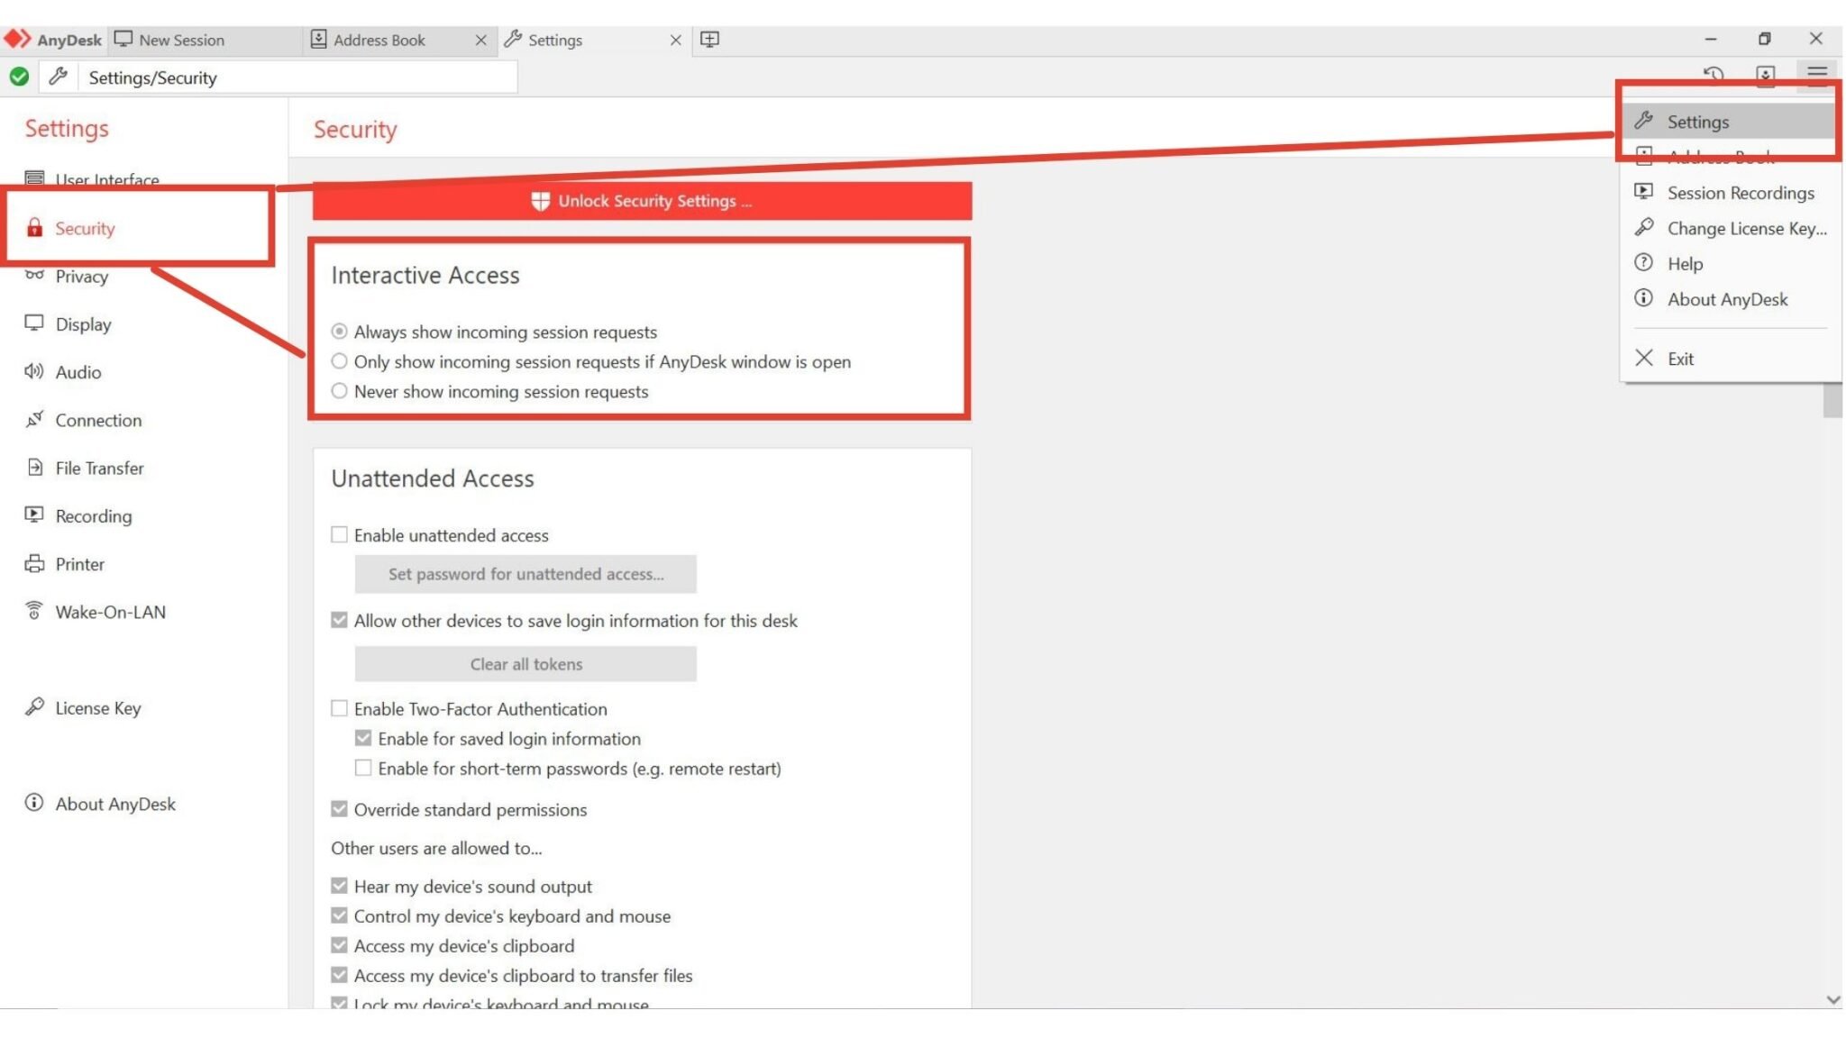Select Only show requests if AnyDesk window open

pyautogui.click(x=339, y=361)
